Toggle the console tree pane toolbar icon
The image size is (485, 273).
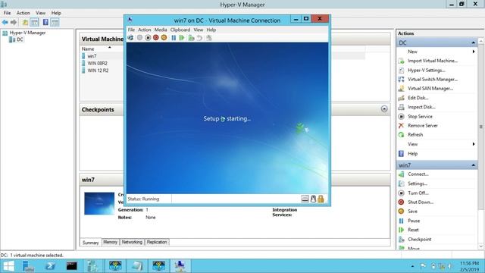[34, 22]
